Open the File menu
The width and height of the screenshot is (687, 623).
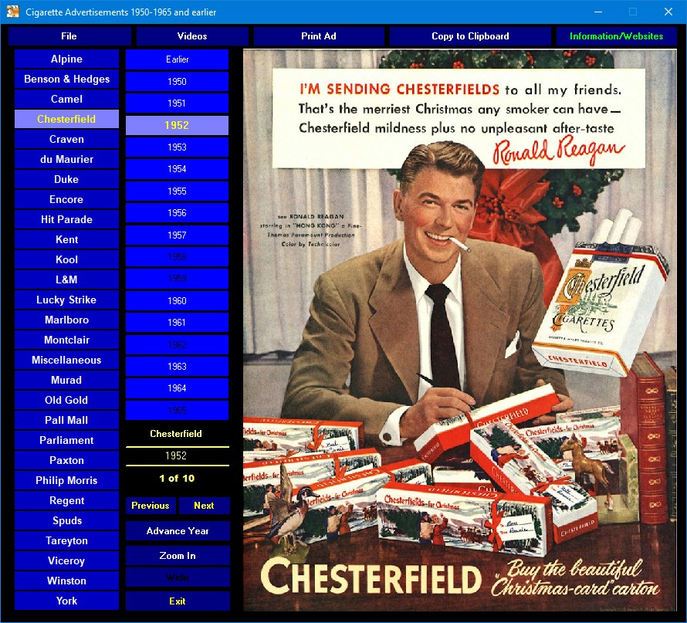click(x=69, y=36)
